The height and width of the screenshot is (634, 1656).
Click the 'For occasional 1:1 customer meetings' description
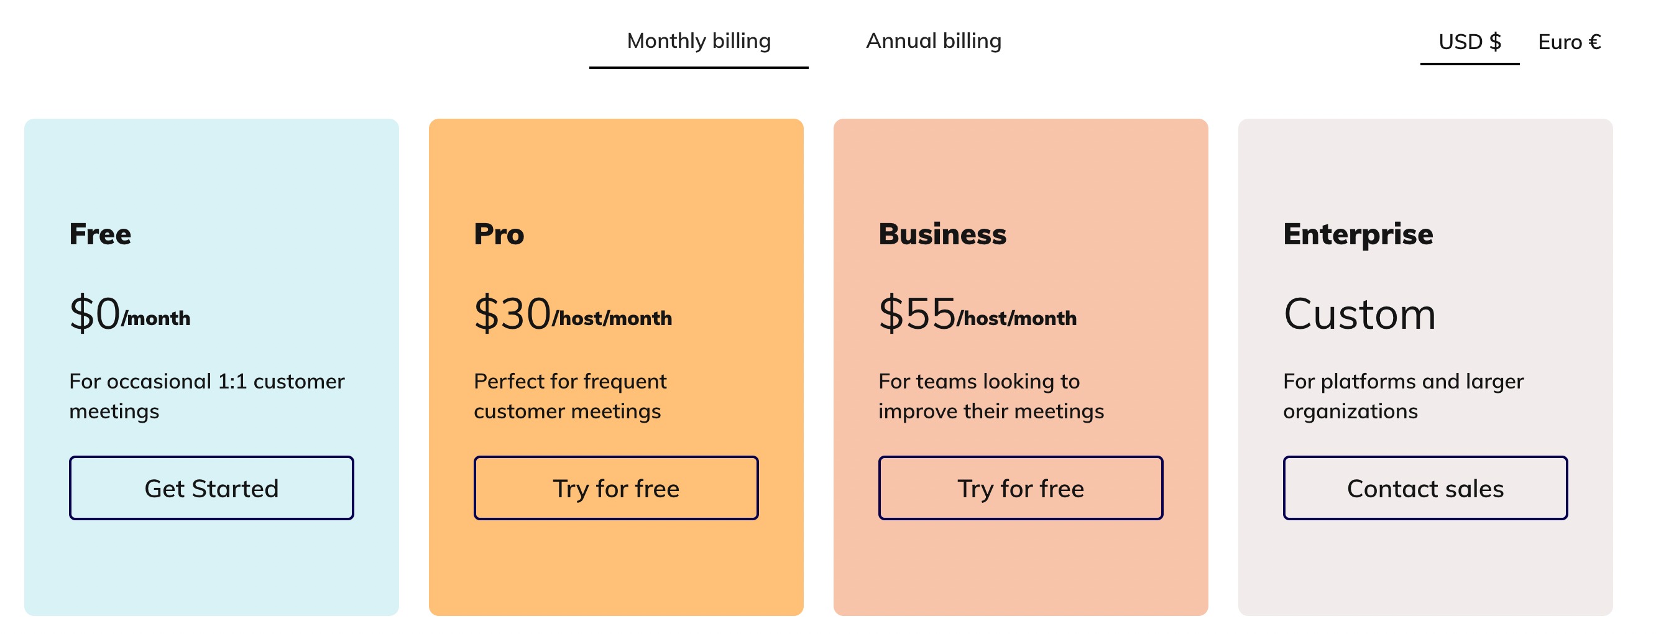[x=207, y=396]
